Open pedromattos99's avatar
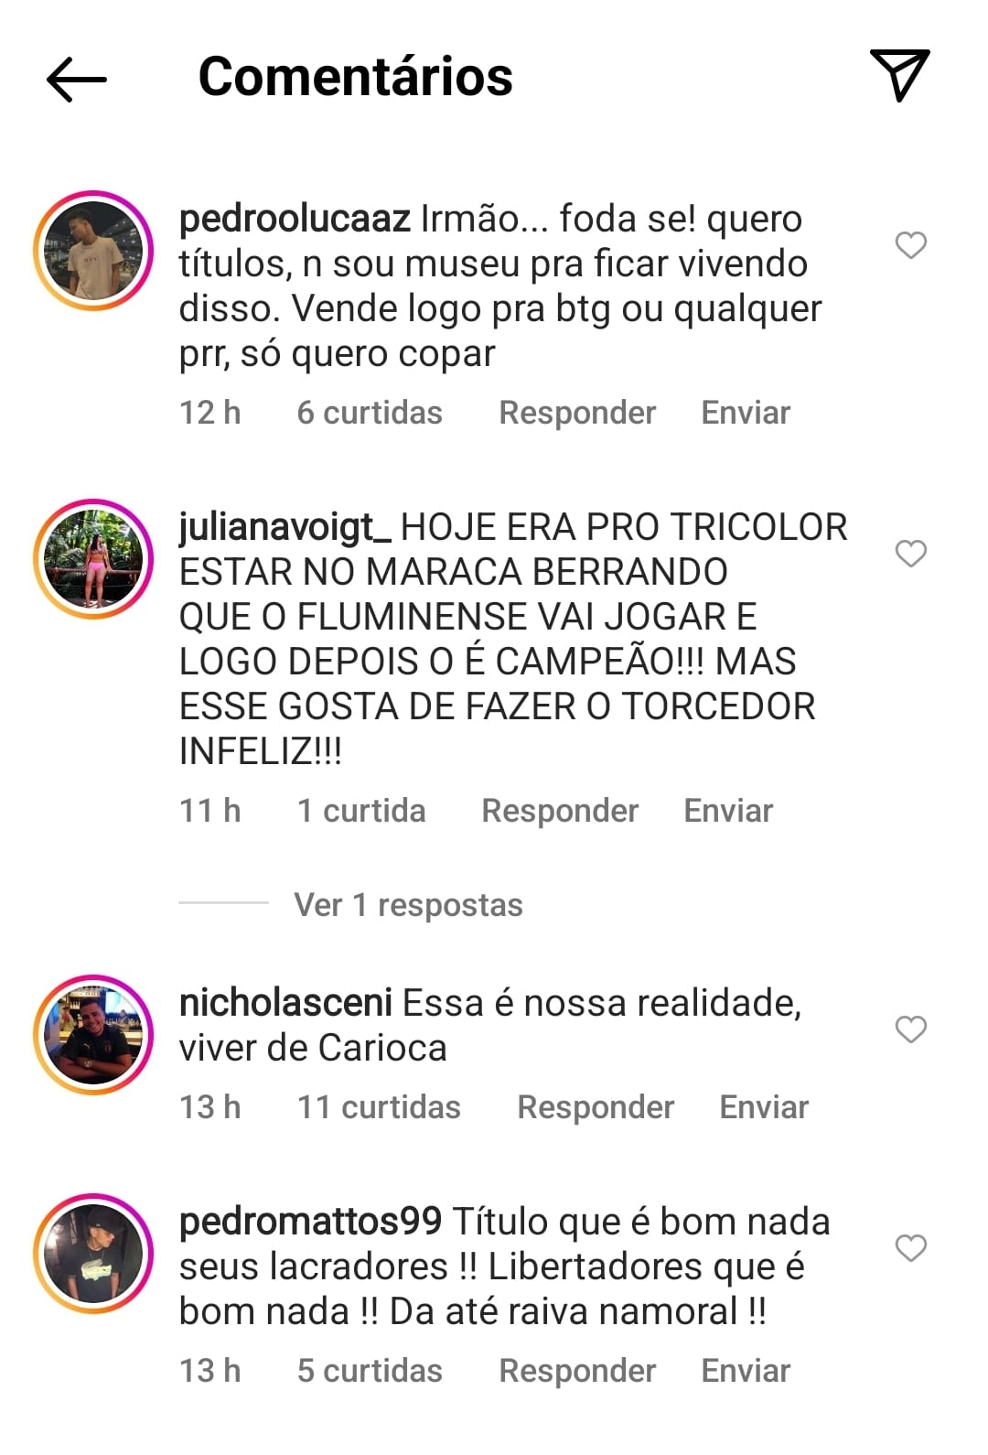Screen dimensions: 988x1455 93,1254
